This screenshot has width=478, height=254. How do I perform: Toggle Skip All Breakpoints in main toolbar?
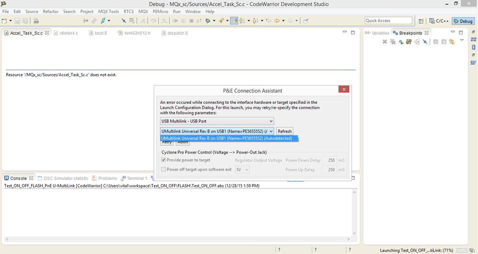point(124,21)
